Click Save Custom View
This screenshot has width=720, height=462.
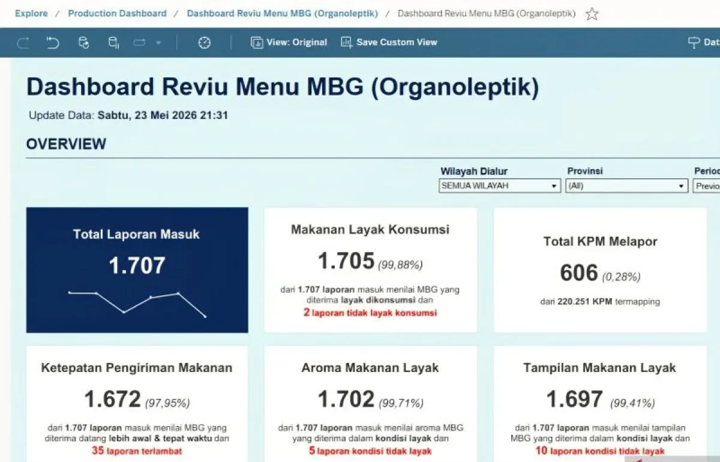pyautogui.click(x=389, y=43)
